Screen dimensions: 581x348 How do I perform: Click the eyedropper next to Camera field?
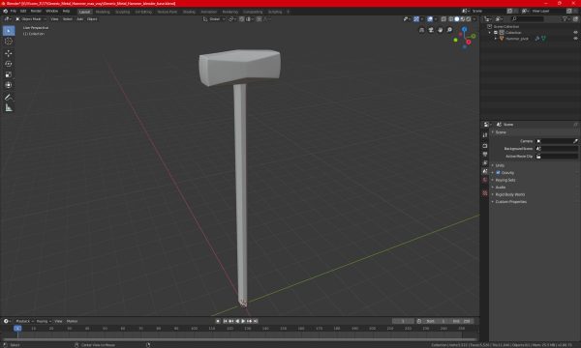(575, 141)
